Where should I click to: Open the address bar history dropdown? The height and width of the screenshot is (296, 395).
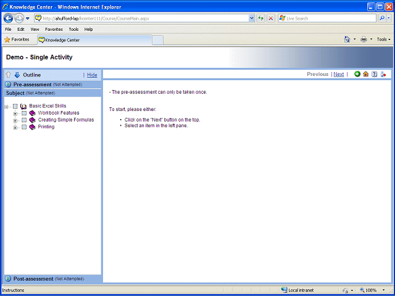(251, 18)
